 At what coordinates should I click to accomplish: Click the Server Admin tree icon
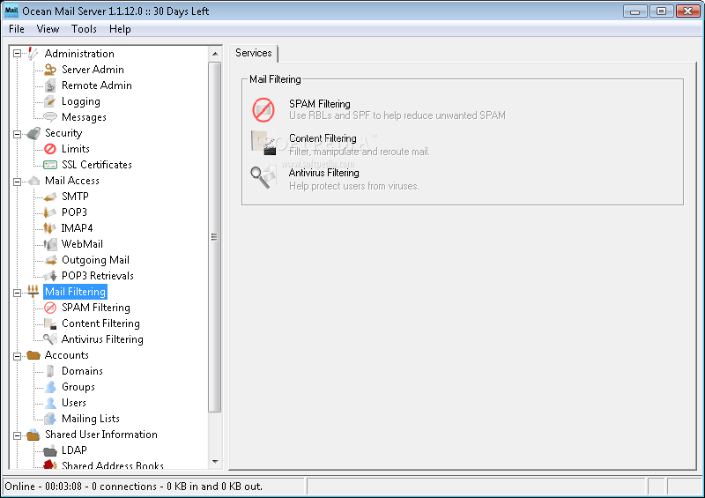pyautogui.click(x=50, y=70)
